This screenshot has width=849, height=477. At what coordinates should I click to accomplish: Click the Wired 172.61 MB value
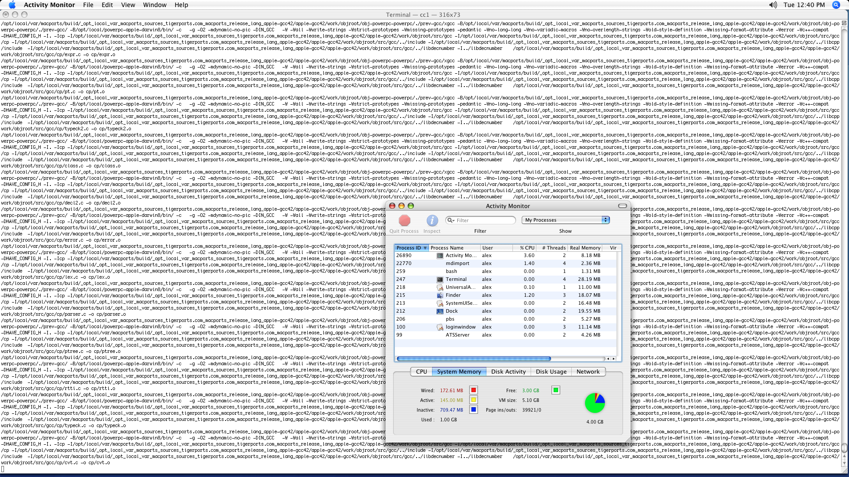pos(451,391)
